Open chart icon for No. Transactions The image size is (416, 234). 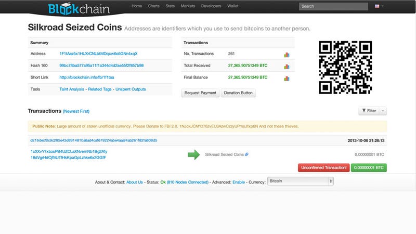[x=287, y=55]
